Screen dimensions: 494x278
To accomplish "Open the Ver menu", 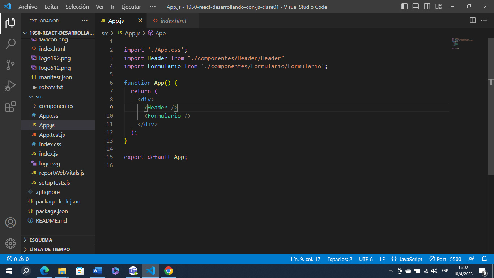I will tap(100, 7).
